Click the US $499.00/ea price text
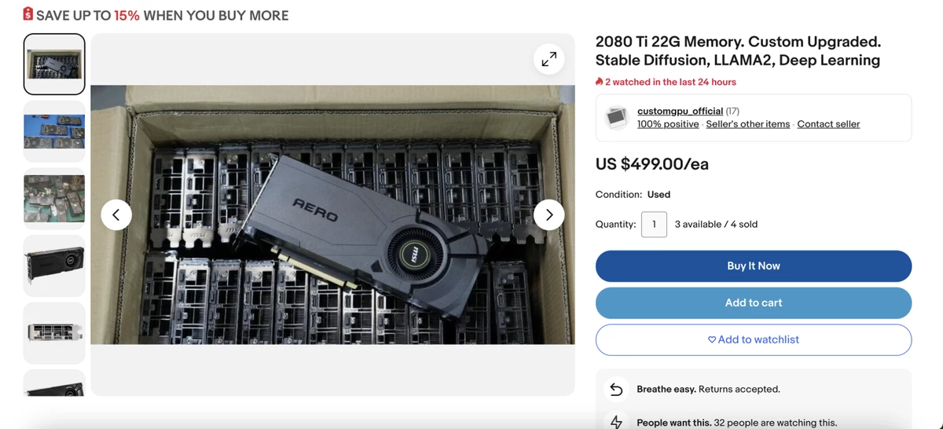 click(x=652, y=164)
